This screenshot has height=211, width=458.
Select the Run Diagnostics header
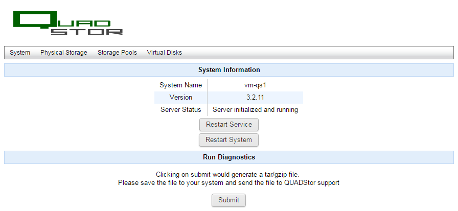tap(229, 157)
